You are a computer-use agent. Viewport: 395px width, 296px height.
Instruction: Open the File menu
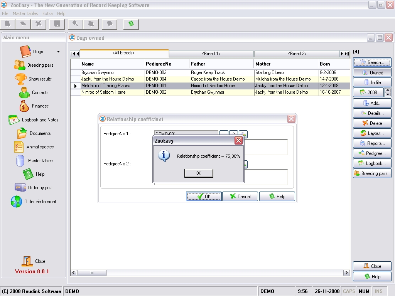click(5, 13)
